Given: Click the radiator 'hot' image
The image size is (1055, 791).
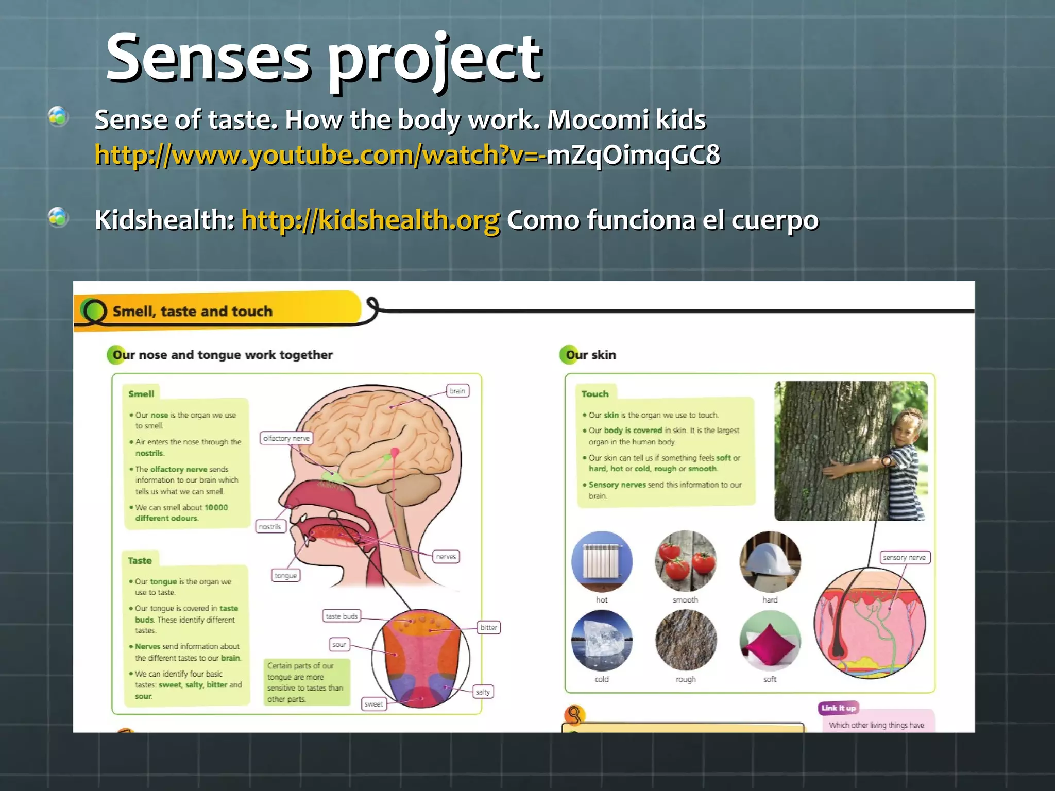Looking at the screenshot, I should (x=602, y=561).
